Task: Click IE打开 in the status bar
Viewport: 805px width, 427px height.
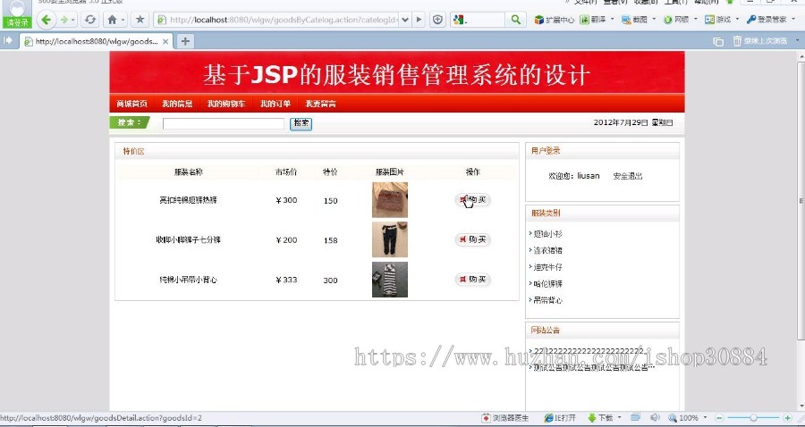Action: coord(560,418)
